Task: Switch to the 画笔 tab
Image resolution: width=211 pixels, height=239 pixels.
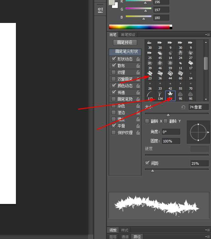Action: point(113,35)
